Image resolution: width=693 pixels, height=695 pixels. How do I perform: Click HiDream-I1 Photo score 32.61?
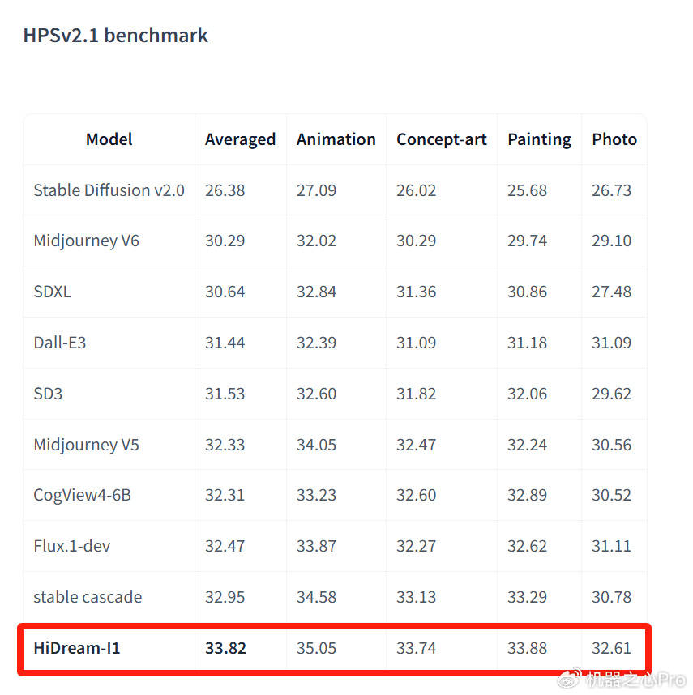(x=611, y=648)
